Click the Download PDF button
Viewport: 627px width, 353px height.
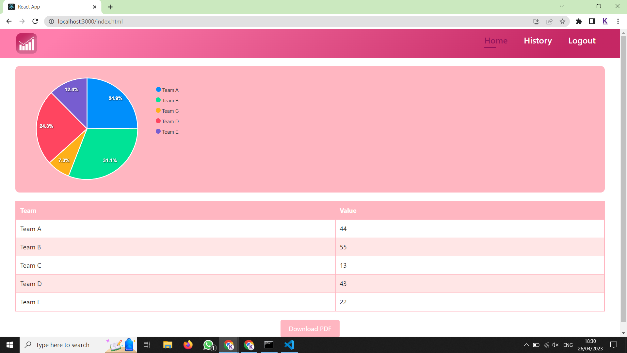tap(310, 328)
